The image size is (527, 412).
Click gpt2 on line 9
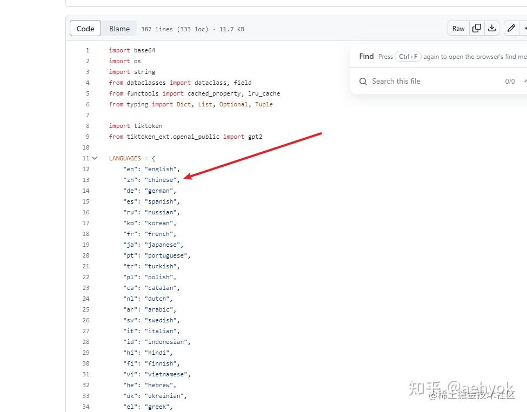pyautogui.click(x=255, y=137)
